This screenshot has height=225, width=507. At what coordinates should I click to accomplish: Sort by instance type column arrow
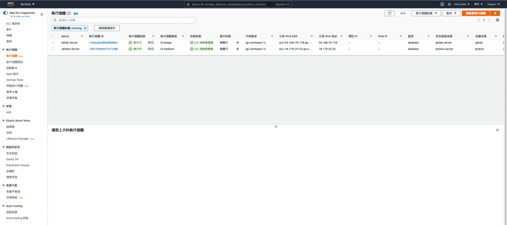(x=183, y=36)
